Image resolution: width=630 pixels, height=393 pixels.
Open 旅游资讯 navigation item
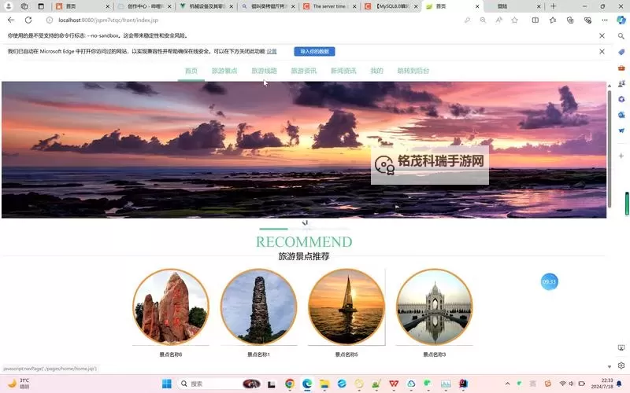point(304,71)
